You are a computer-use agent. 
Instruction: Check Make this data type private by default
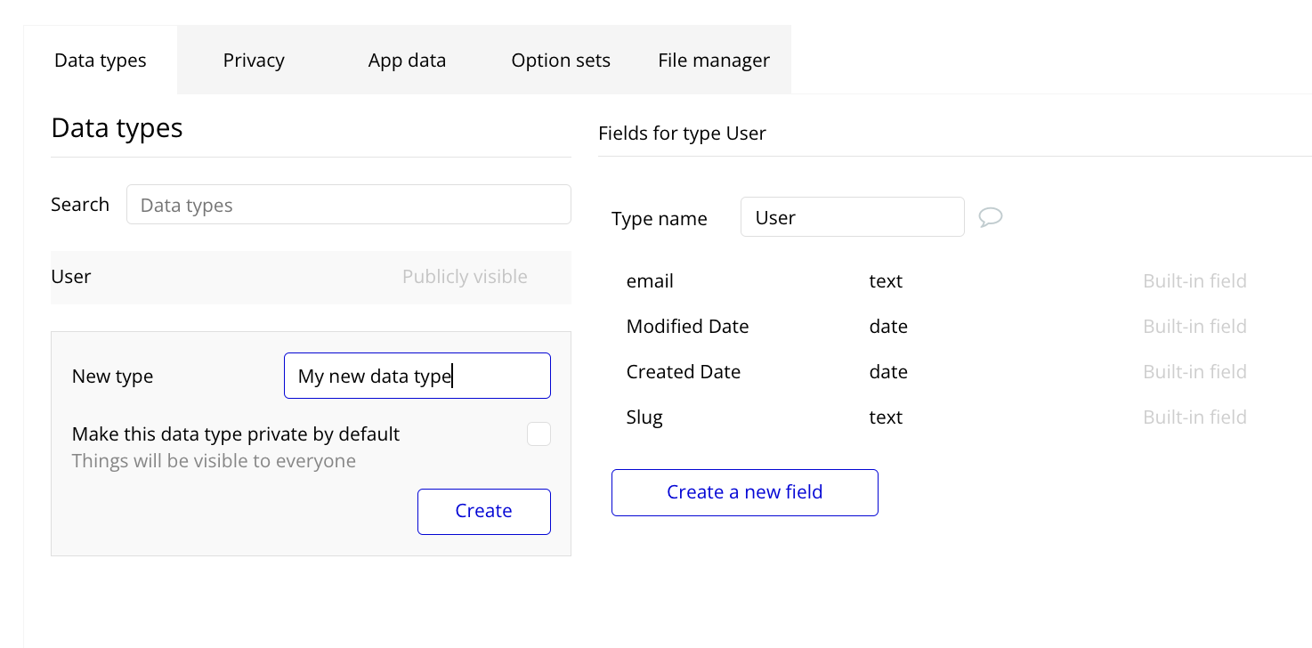(x=539, y=434)
